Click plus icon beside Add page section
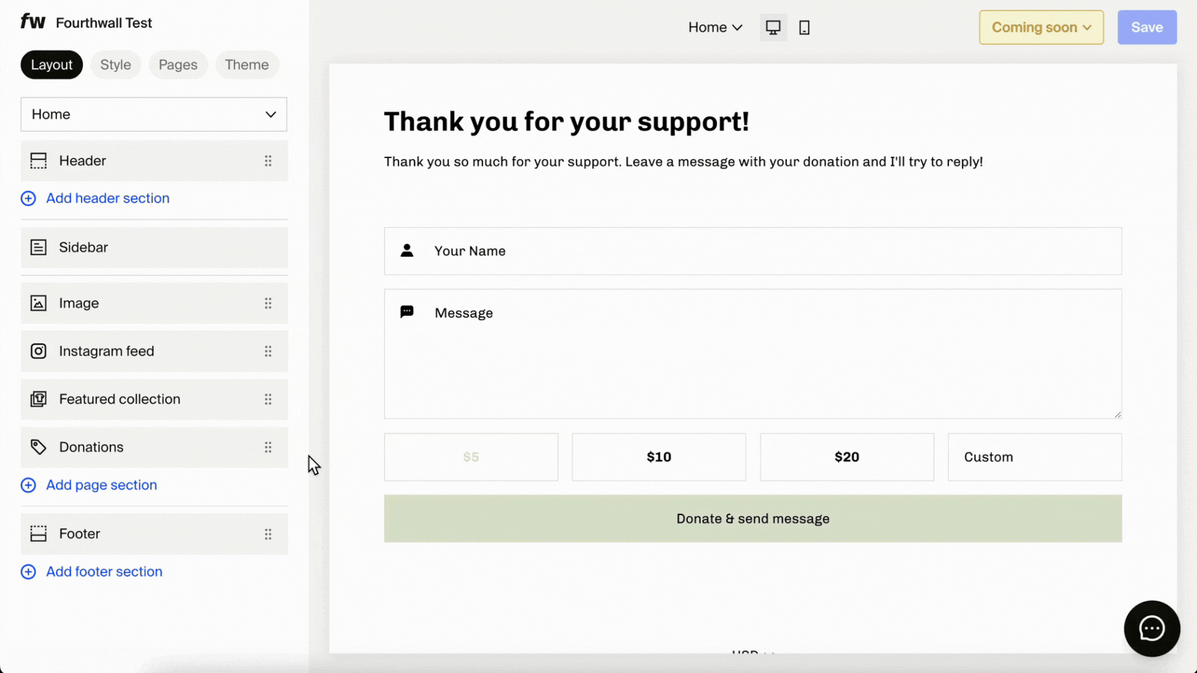1197x673 pixels. (x=28, y=485)
